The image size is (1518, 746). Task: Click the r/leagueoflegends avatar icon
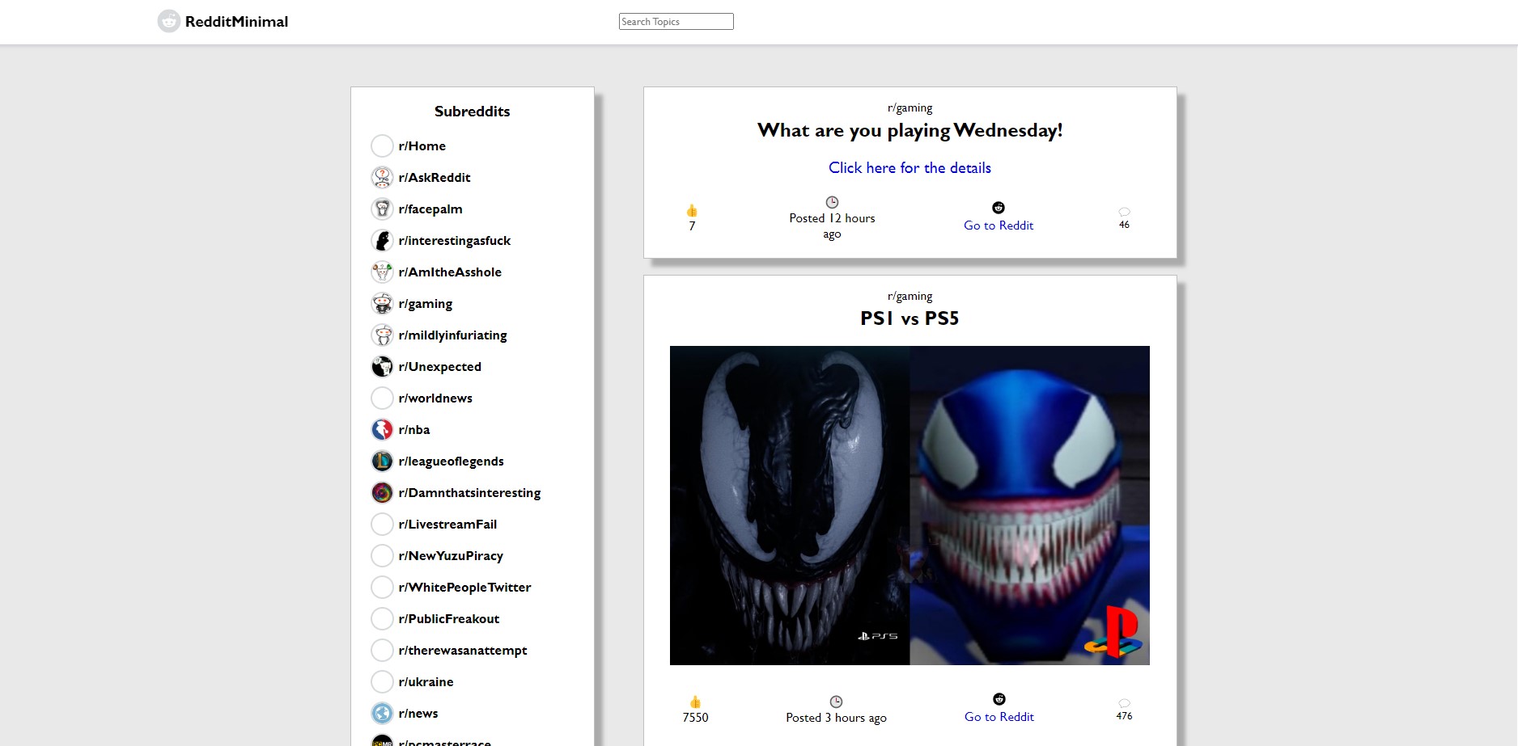pos(382,462)
